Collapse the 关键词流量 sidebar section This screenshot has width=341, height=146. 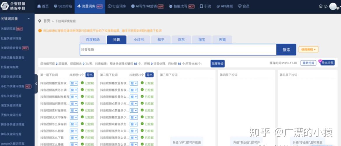coord(29,19)
